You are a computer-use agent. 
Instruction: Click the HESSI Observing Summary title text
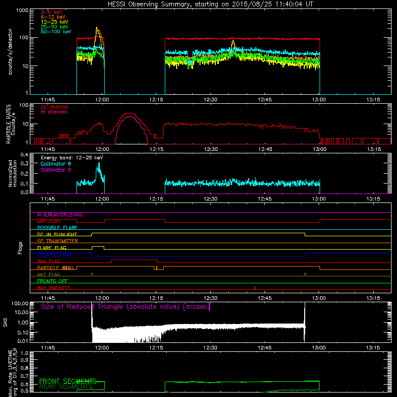click(210, 4)
